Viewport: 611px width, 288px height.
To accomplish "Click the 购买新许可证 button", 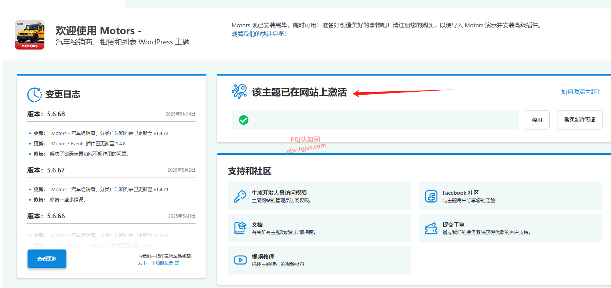I will click(580, 120).
